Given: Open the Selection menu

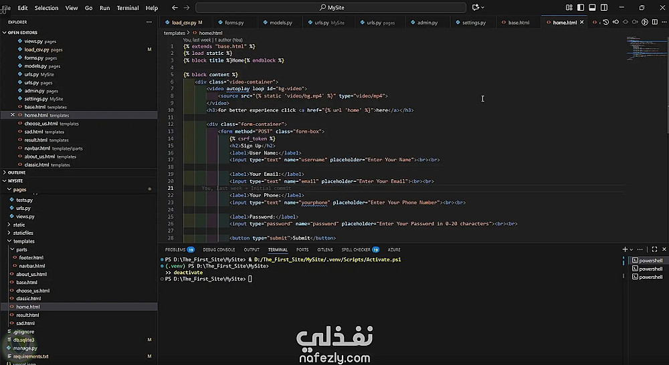Looking at the screenshot, I should click(x=47, y=7).
